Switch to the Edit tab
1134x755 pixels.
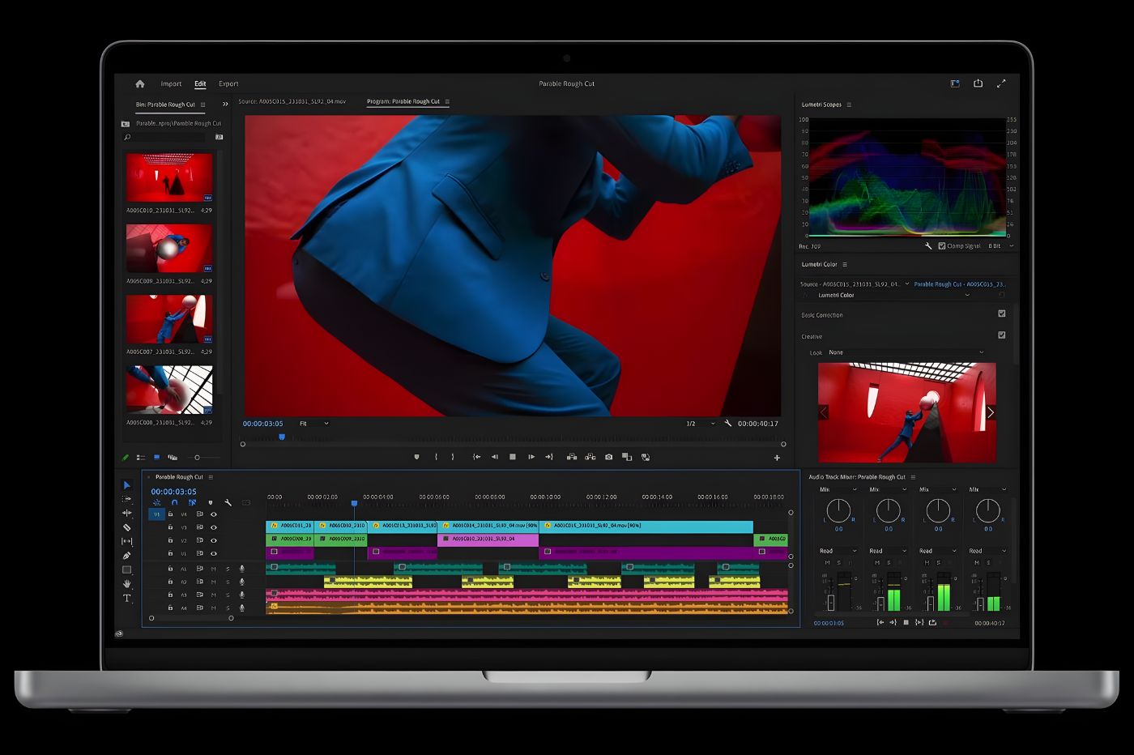tap(200, 83)
